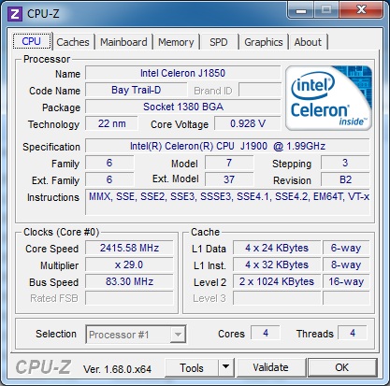Click the OK button
Screen dimensions: 390x386
click(x=342, y=367)
